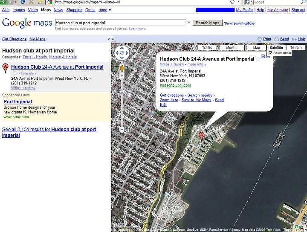This screenshot has width=307, height=232.
Task: Toggle the Traffic map layer button
Action: tap(207, 48)
